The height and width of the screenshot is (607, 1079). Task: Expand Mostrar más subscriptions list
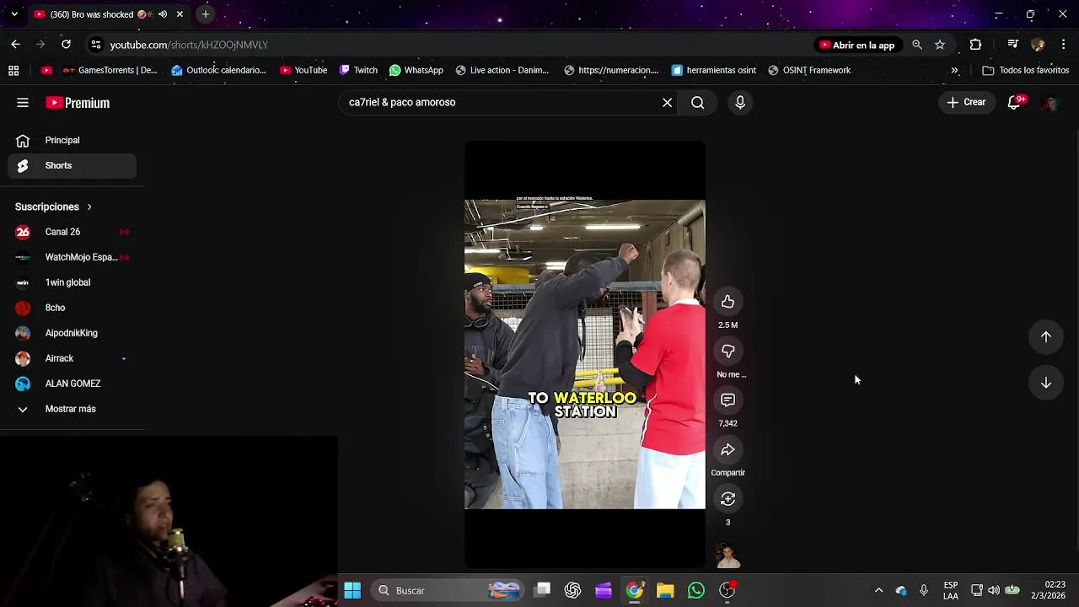(72, 409)
